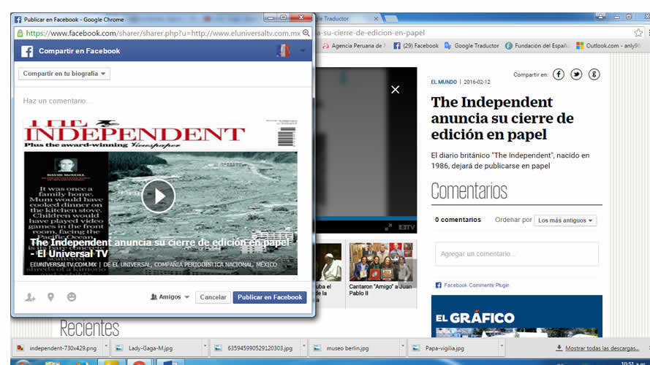Click the Recientes section heading

coord(89,328)
